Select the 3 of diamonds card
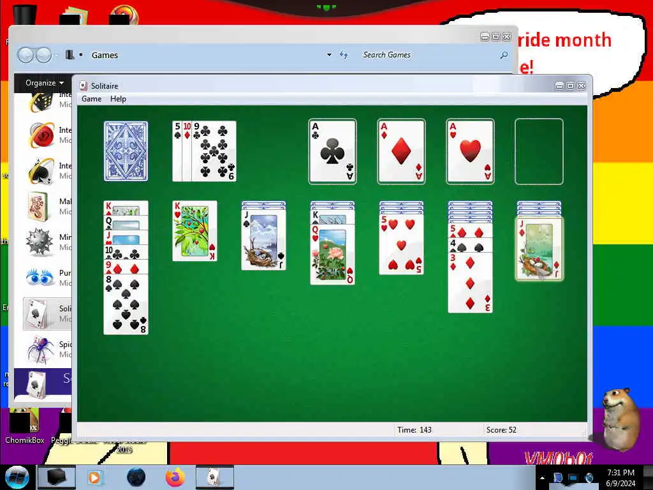653x490 pixels. 470,283
